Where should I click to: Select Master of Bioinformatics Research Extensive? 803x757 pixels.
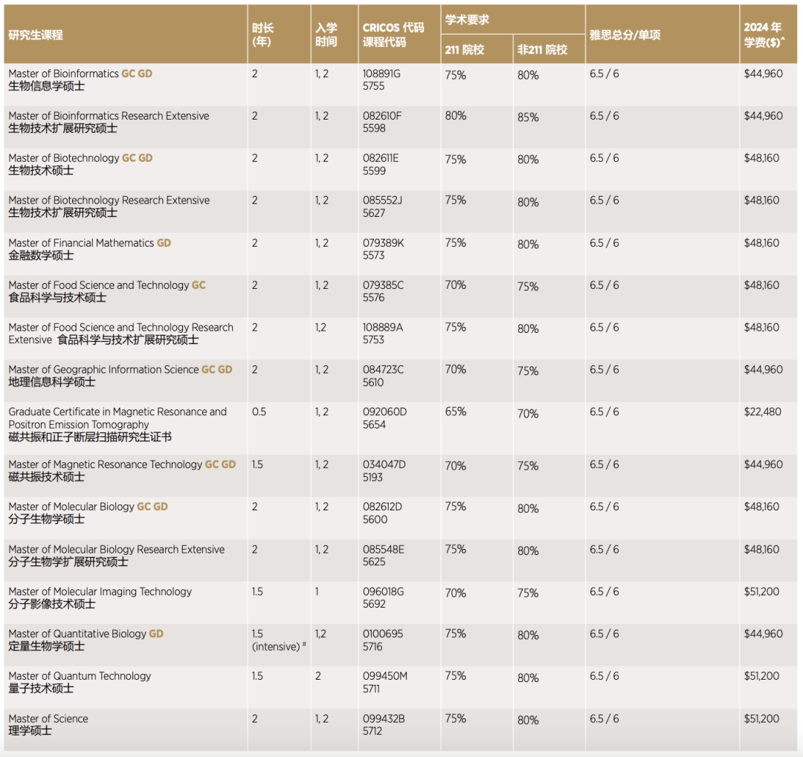[109, 116]
